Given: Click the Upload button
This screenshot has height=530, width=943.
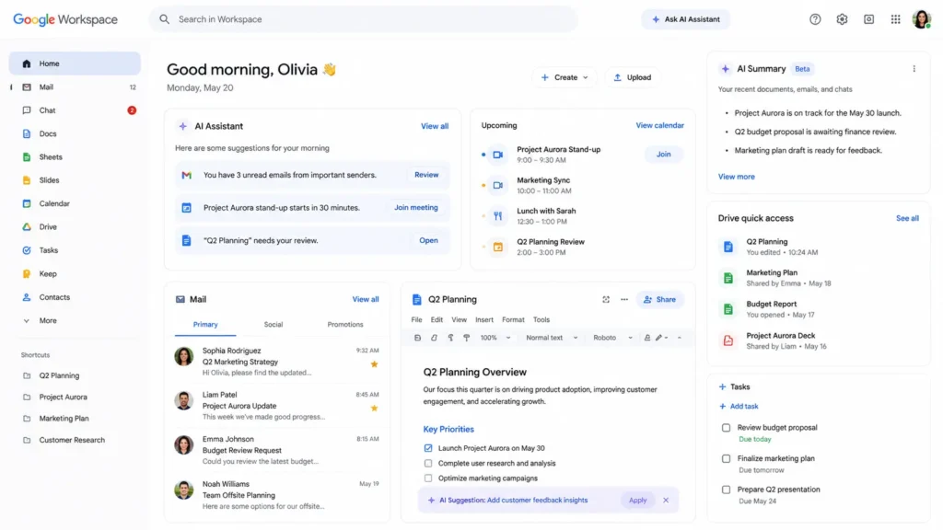Looking at the screenshot, I should click(632, 77).
